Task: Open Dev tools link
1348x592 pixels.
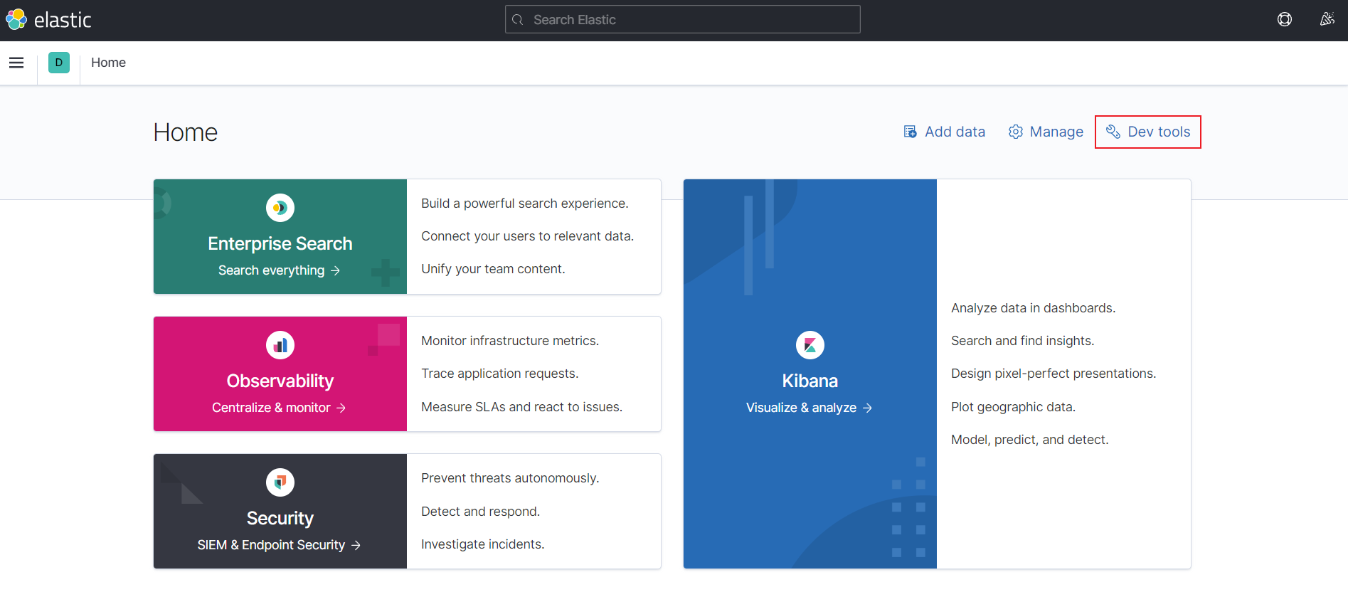Action: pyautogui.click(x=1147, y=132)
